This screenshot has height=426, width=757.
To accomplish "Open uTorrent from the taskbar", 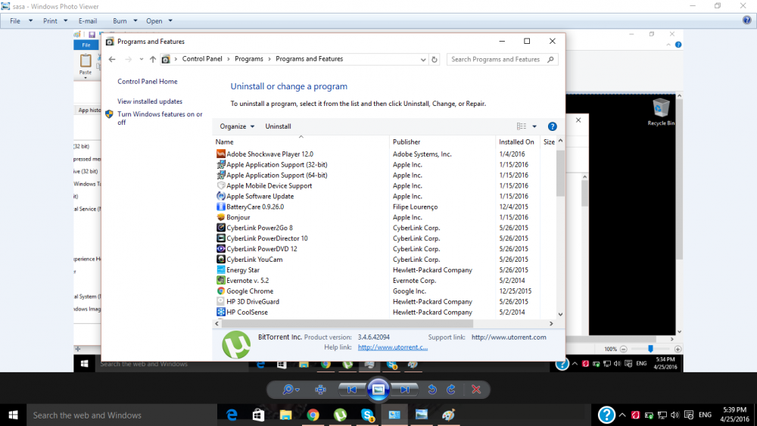I will tap(341, 415).
